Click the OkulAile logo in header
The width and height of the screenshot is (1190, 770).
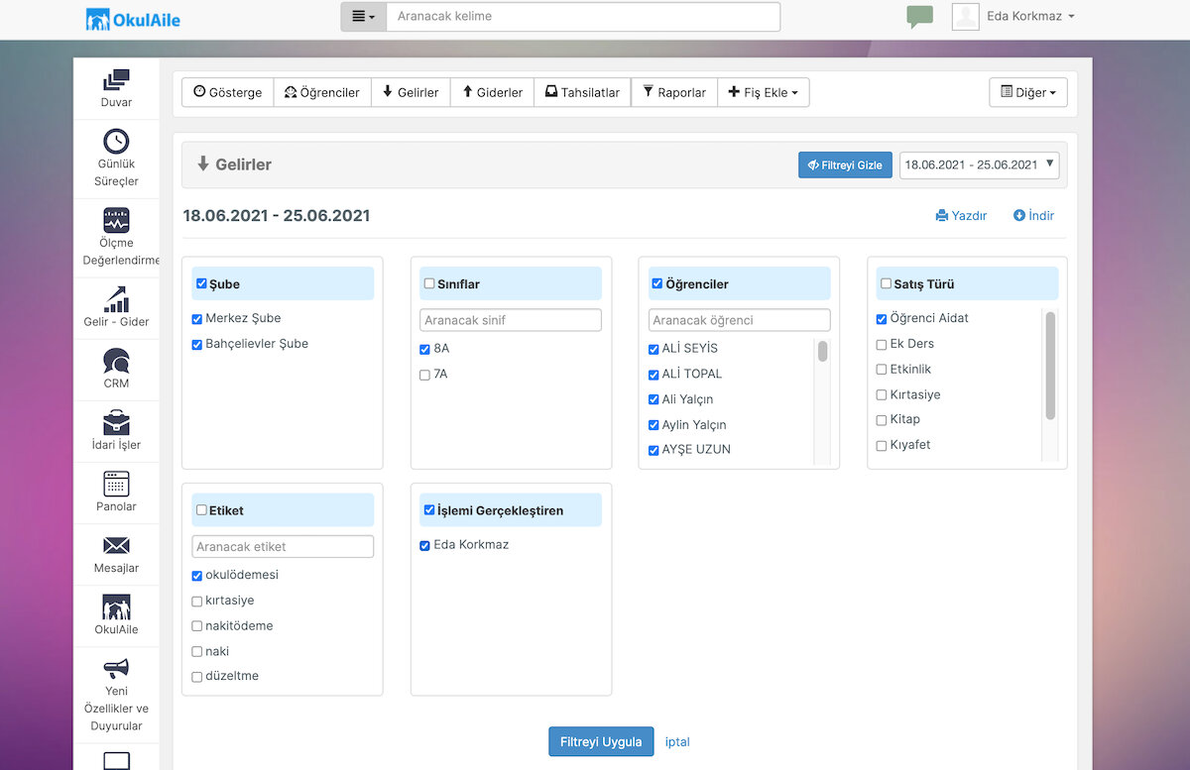click(133, 19)
